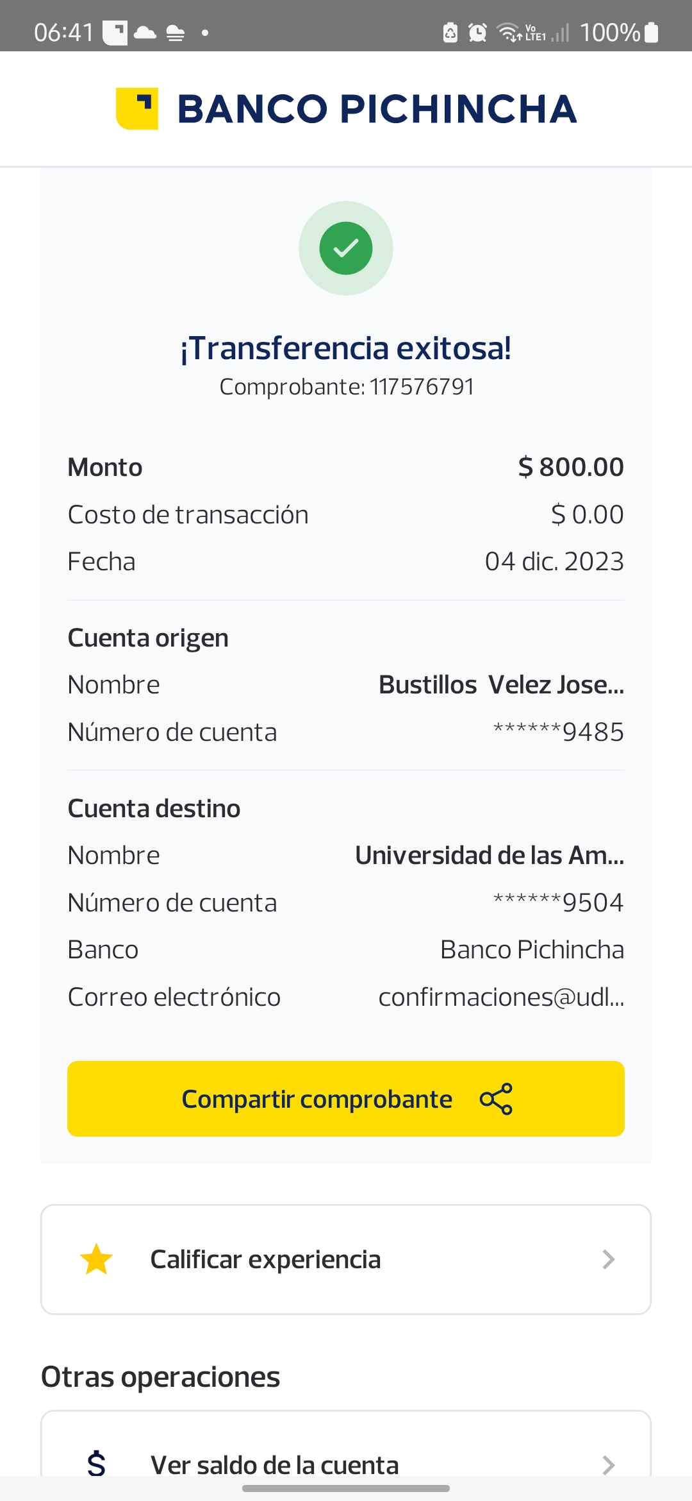692x1501 pixels.
Task: Tap the alarm clock status bar icon
Action: (477, 32)
